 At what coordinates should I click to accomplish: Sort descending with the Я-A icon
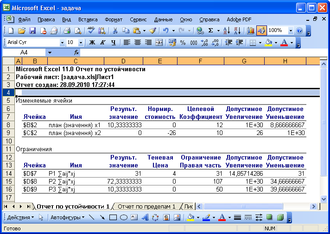point(237,31)
